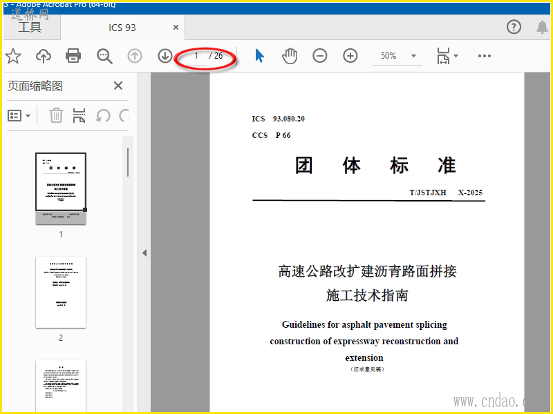Click the heading 团体标准

(x=375, y=165)
